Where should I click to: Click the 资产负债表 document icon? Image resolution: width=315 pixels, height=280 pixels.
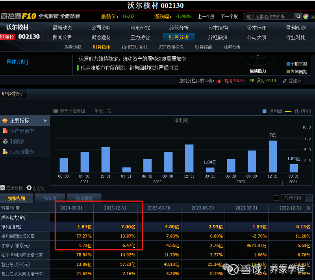click(x=5, y=131)
